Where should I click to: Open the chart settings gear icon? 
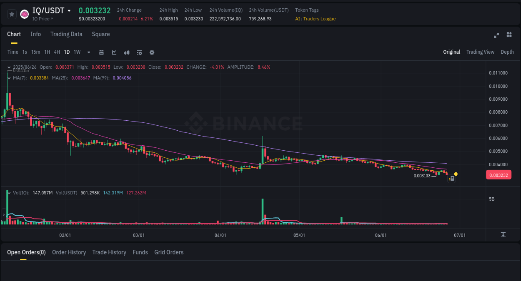click(151, 52)
